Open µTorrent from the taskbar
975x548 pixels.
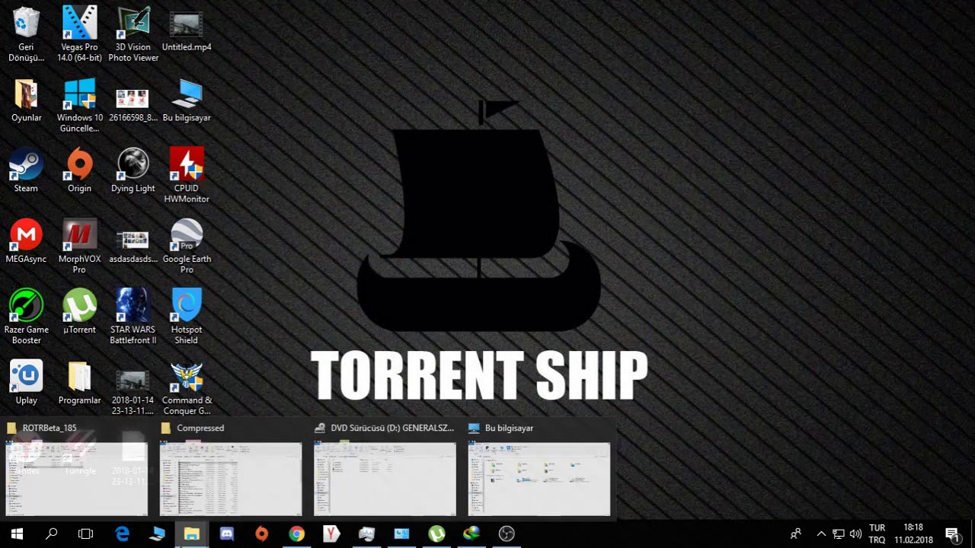click(x=436, y=534)
